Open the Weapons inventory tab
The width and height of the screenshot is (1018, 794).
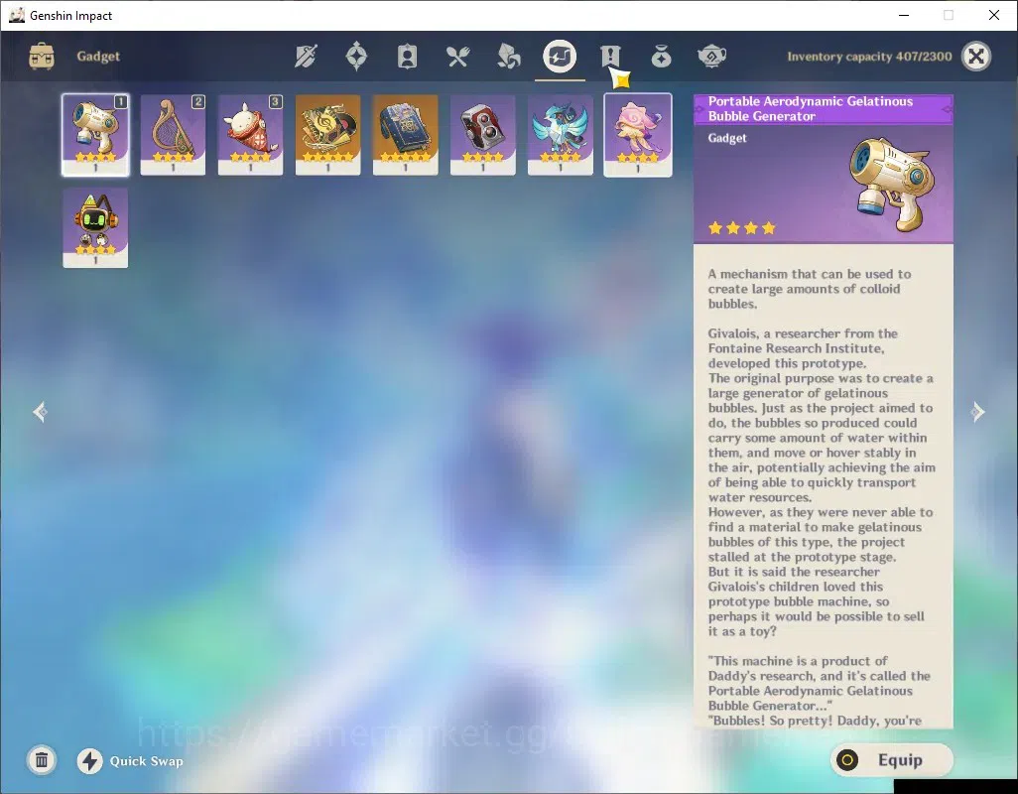tap(306, 57)
